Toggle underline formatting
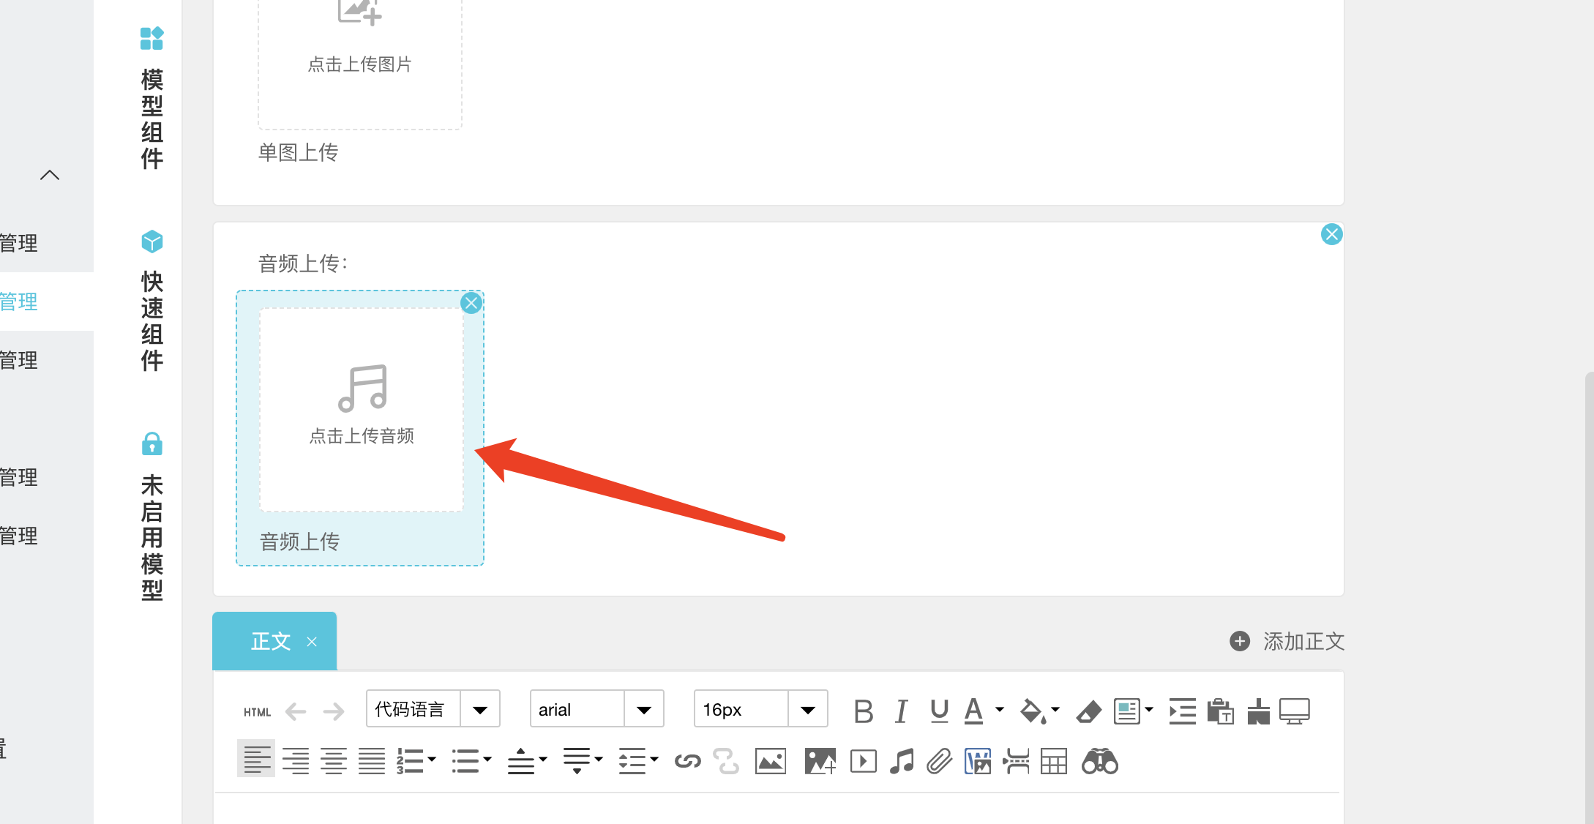Image resolution: width=1594 pixels, height=824 pixels. click(939, 711)
